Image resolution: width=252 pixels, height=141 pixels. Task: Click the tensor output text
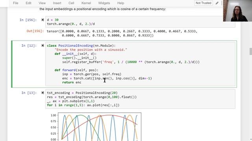(x=122, y=33)
